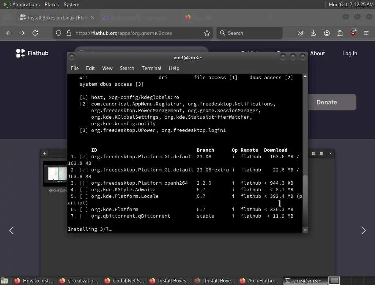Switch to Install Boxes... taskbar window

click(169, 281)
